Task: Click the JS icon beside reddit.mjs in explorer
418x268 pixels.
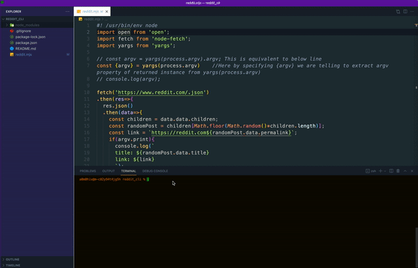Action: tap(12, 54)
